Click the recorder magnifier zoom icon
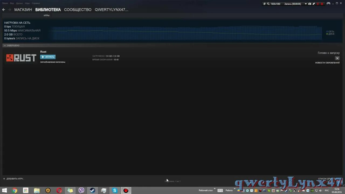The width and height of the screenshot is (345, 194). click(x=268, y=4)
